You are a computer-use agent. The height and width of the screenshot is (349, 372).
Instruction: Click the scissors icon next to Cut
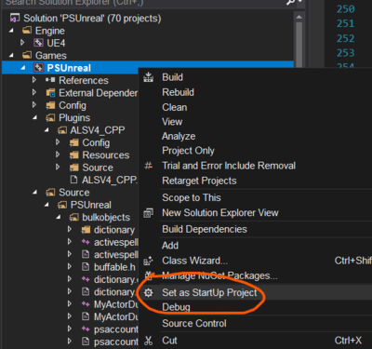coord(149,341)
